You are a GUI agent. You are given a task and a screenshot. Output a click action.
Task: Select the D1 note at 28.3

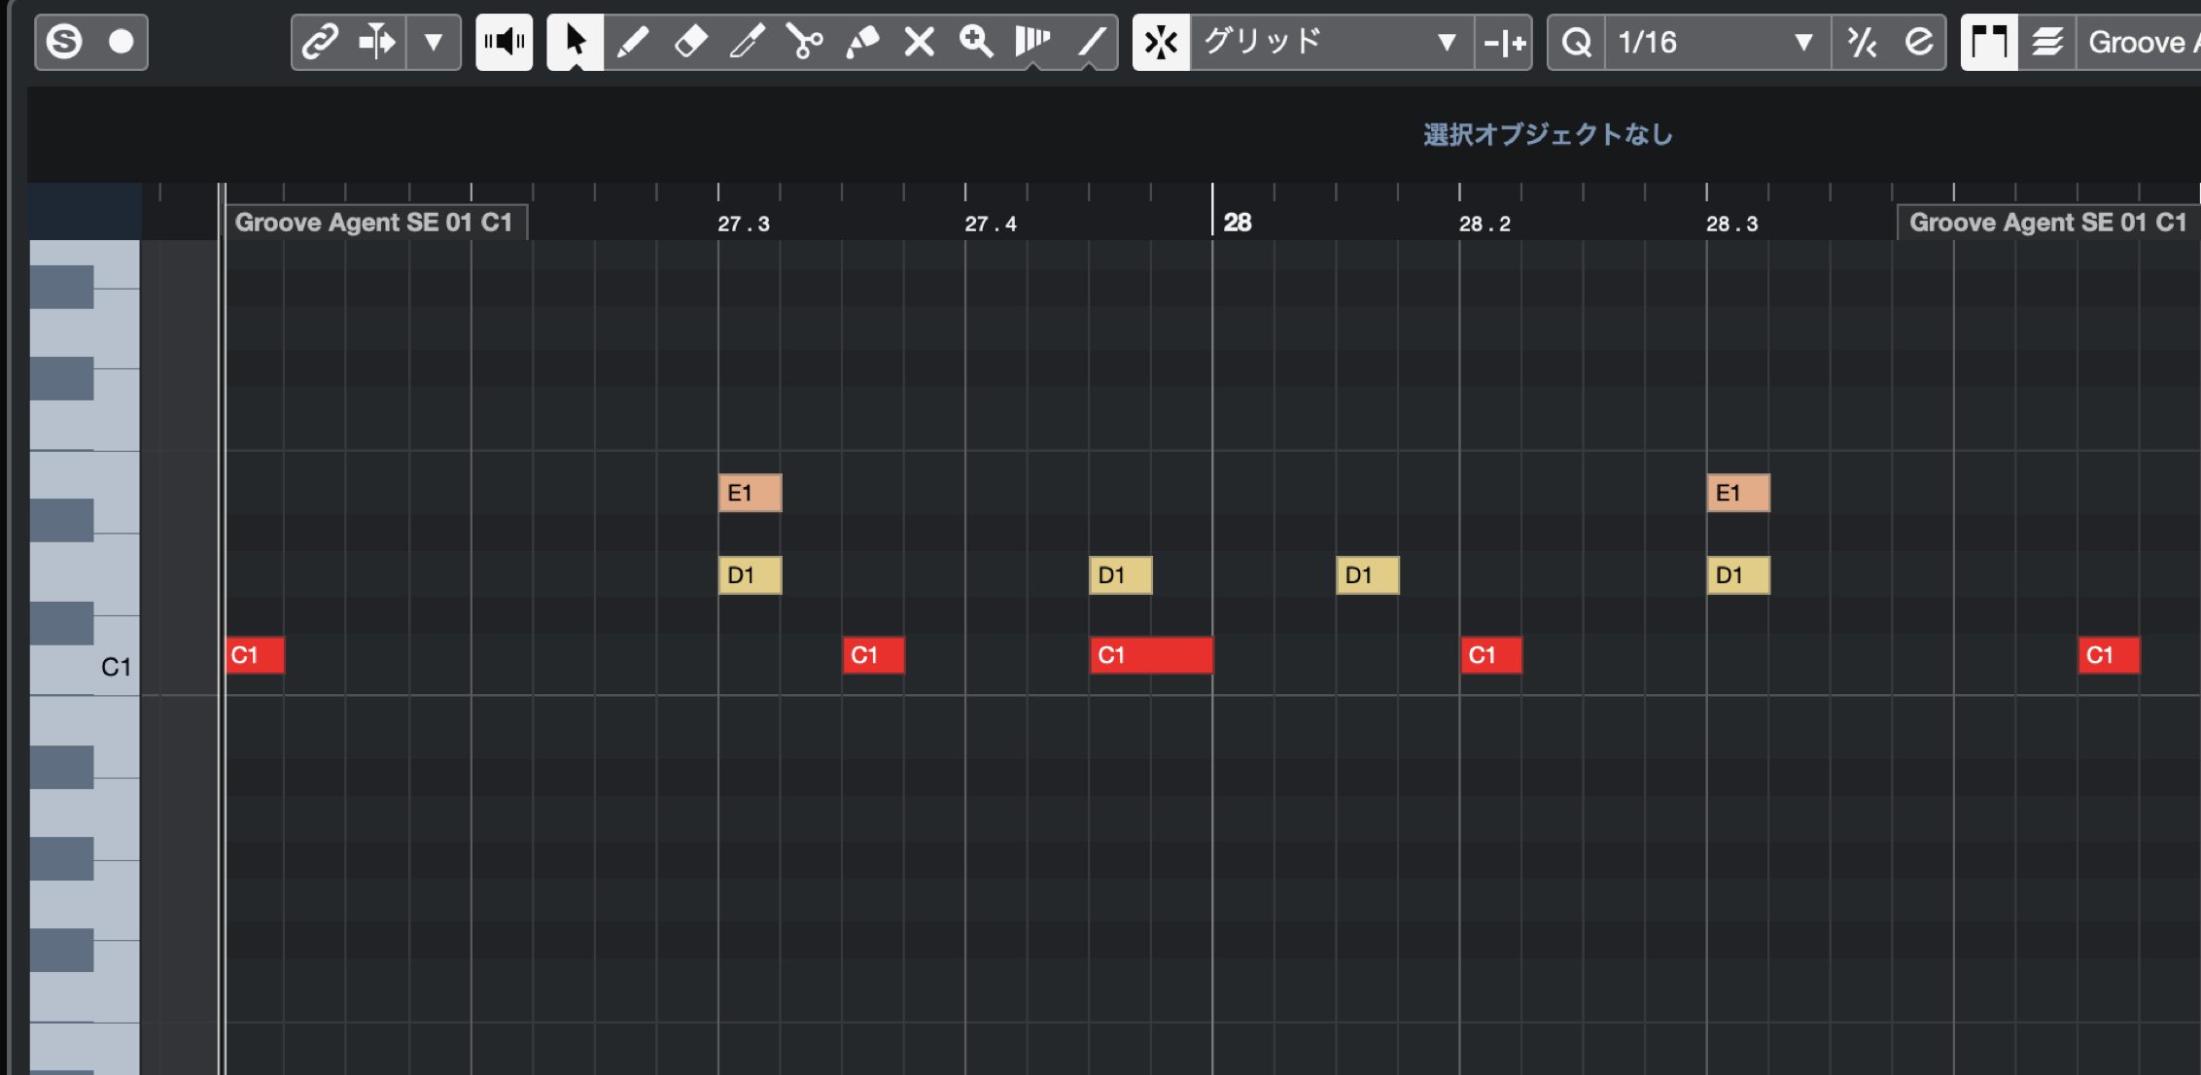click(1738, 575)
